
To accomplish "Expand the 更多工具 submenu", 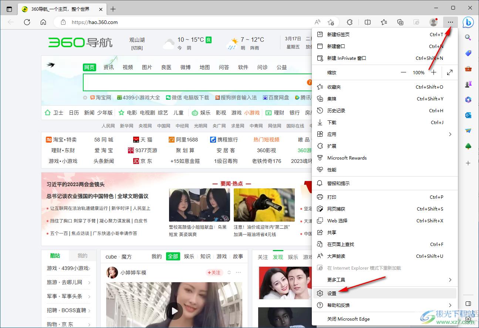I will 385,280.
